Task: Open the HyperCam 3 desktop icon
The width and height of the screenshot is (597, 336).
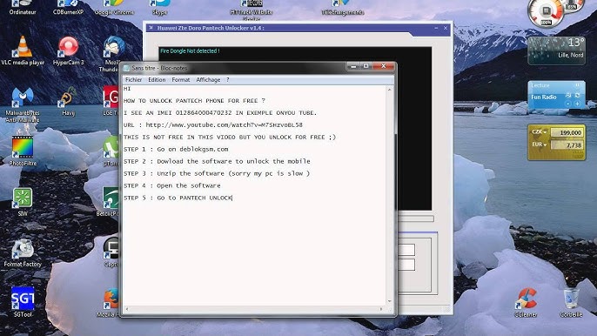Action: pyautogui.click(x=68, y=50)
